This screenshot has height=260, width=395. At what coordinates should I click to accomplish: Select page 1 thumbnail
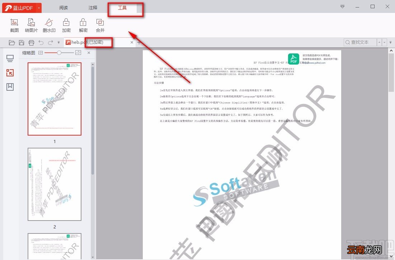55,99
